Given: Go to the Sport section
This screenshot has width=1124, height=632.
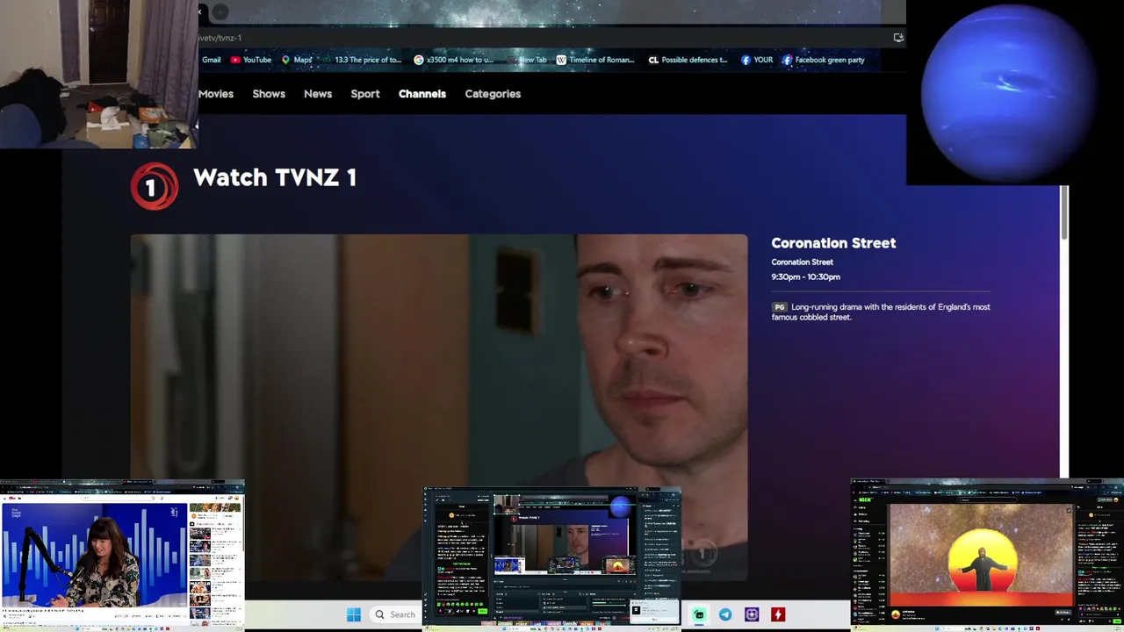Looking at the screenshot, I should pyautogui.click(x=365, y=94).
